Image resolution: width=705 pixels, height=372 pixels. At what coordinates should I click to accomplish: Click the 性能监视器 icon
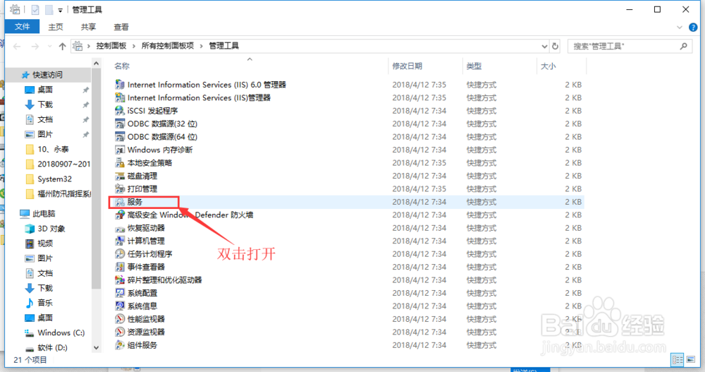[x=120, y=319]
